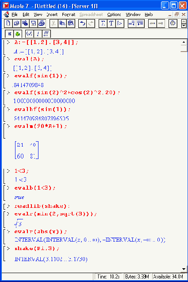
Task: Click the worksheet scroll down arrow
Action: (x=184, y=269)
